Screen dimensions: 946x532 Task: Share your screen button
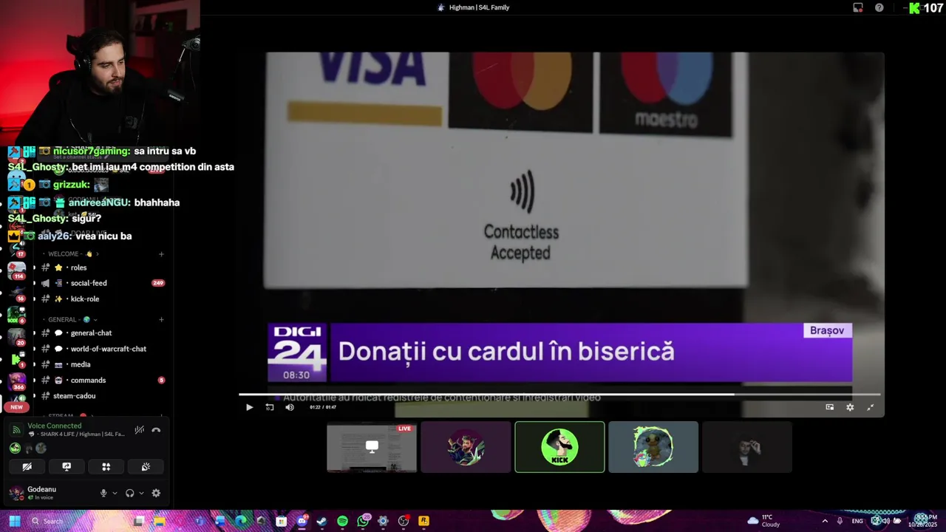coord(67,466)
